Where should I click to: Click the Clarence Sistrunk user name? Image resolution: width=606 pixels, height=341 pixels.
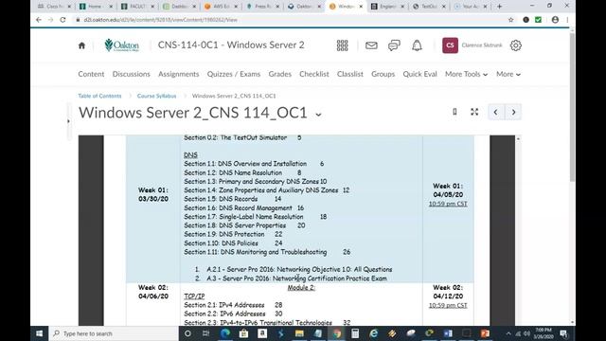point(482,45)
